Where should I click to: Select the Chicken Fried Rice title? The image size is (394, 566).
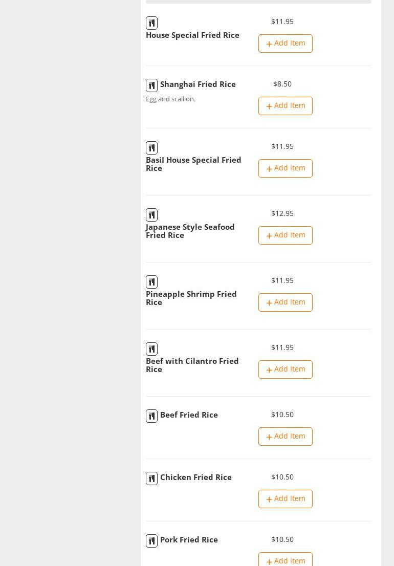[195, 477]
